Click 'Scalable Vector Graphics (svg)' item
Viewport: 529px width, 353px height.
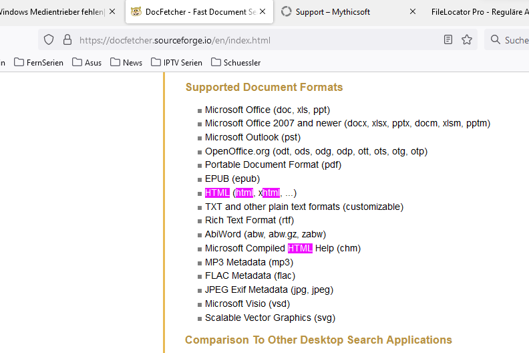271,318
